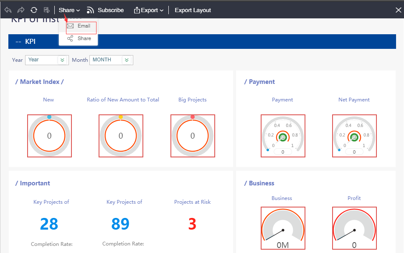Click the Export upload icon
This screenshot has width=404, height=253.
[137, 10]
